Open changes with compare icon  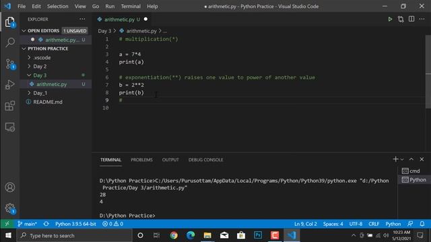tap(401, 19)
